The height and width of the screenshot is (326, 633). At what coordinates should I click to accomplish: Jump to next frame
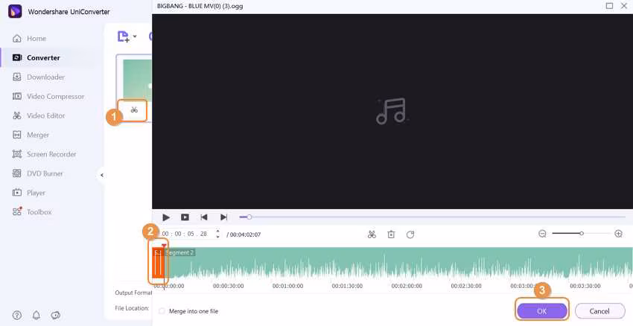(x=223, y=217)
